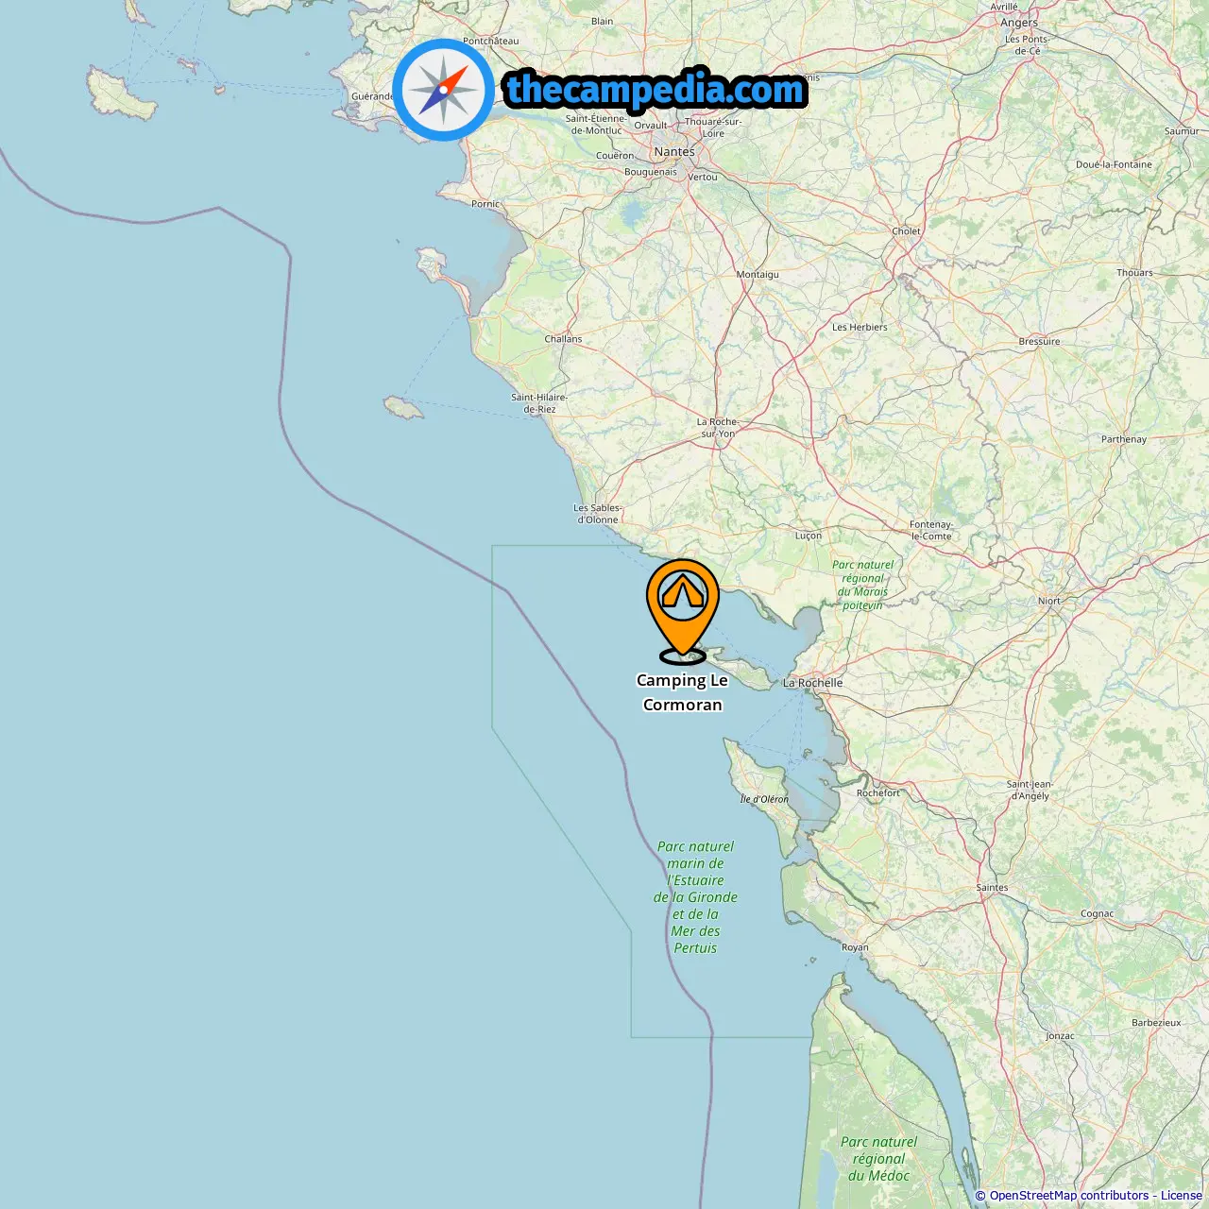The height and width of the screenshot is (1209, 1209).
Task: Select the Marais poitevin park label
Action: pos(862,585)
